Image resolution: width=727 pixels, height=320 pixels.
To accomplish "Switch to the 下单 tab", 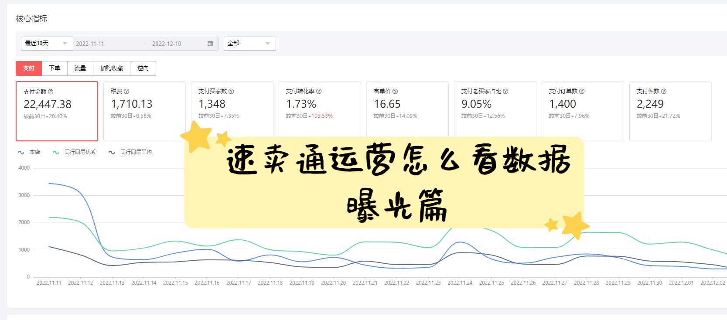I will click(55, 68).
